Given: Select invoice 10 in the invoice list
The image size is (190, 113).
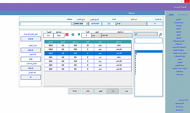Looking at the screenshot, I should click(149, 54).
